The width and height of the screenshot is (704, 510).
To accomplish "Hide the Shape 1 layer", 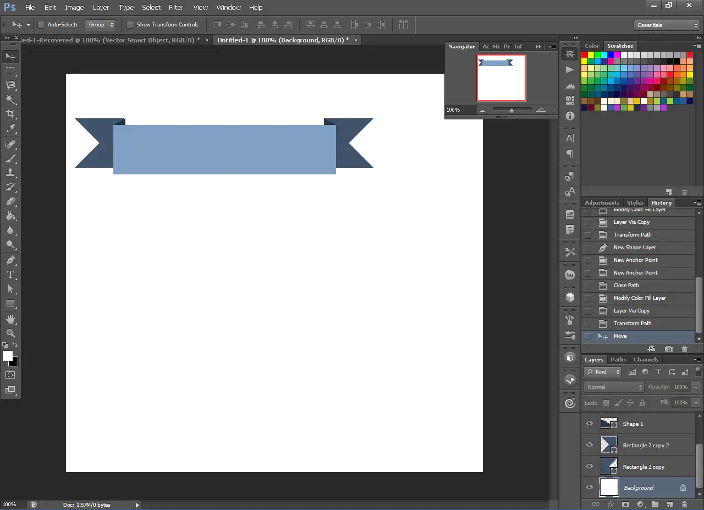I will (x=590, y=424).
